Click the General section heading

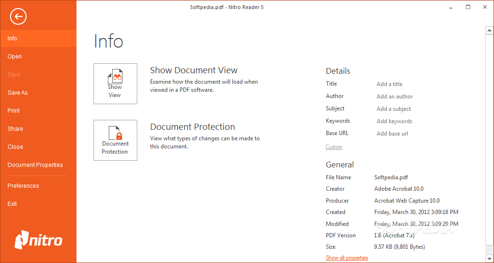[x=340, y=165]
